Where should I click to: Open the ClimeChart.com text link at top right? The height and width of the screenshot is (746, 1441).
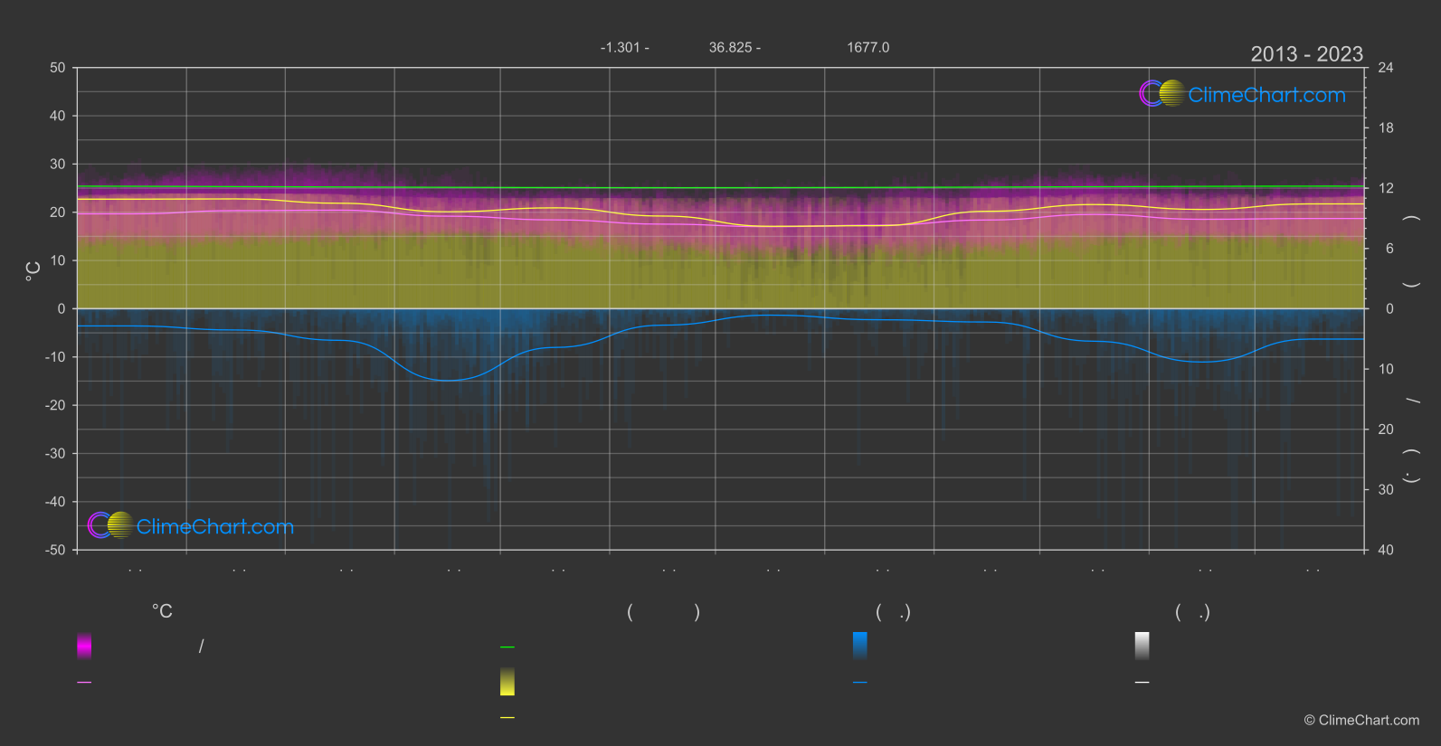1266,95
